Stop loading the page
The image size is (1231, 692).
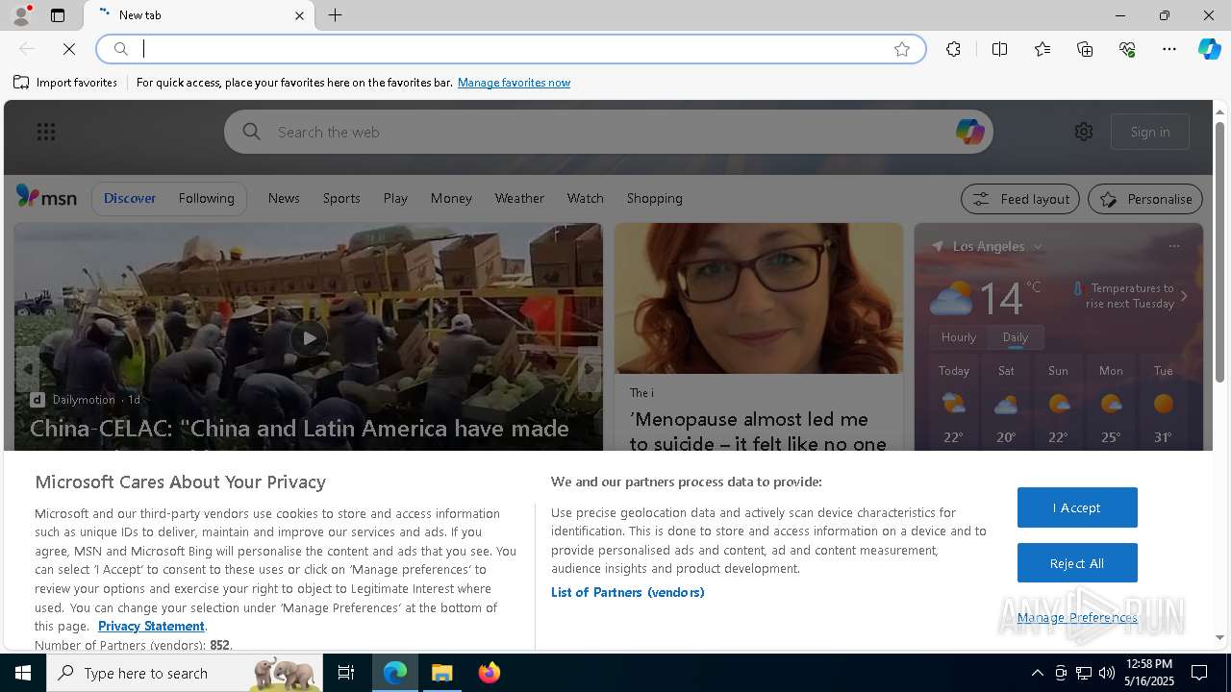coord(69,49)
